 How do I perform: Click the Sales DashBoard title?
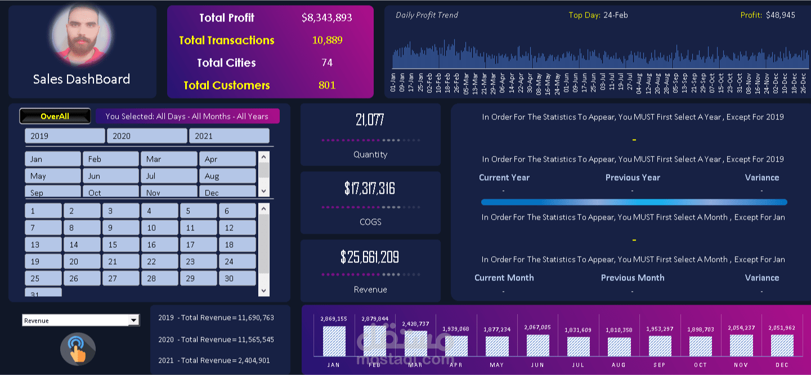(82, 79)
